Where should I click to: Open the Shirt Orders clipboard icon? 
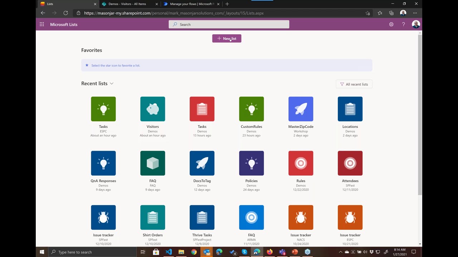153,217
